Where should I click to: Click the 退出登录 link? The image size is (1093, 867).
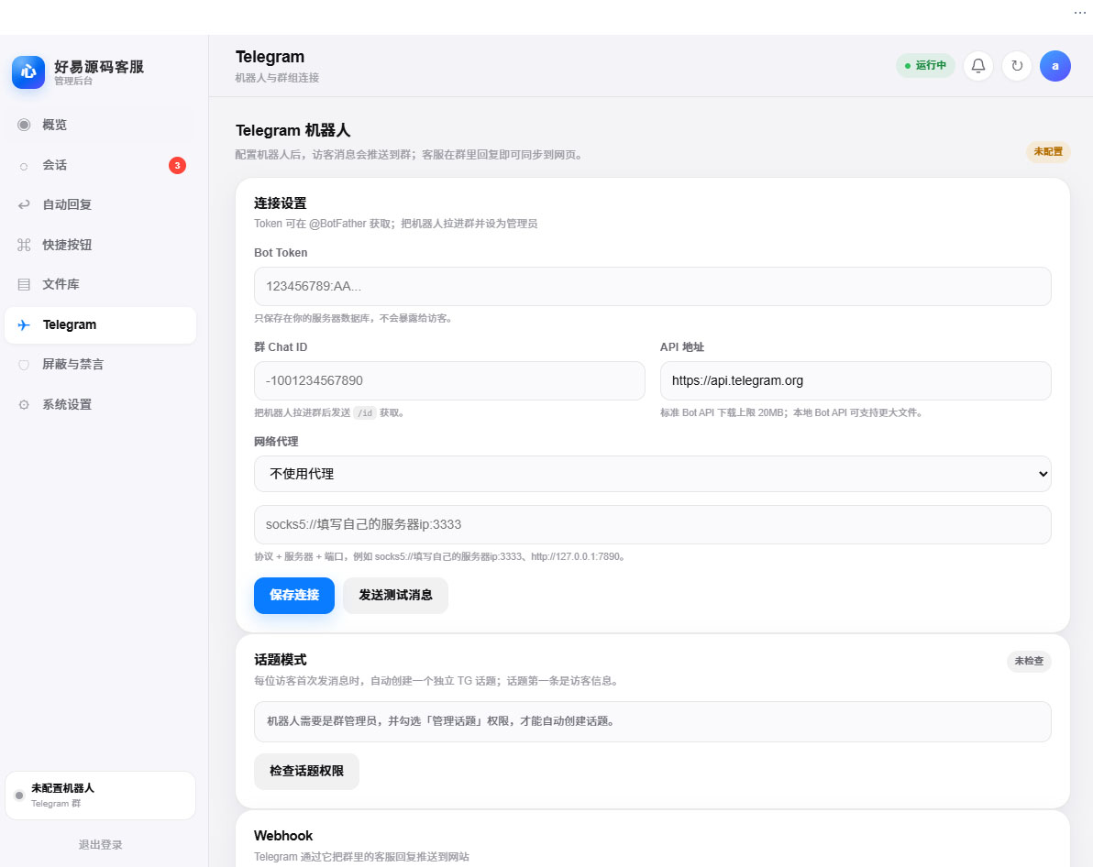(100, 845)
